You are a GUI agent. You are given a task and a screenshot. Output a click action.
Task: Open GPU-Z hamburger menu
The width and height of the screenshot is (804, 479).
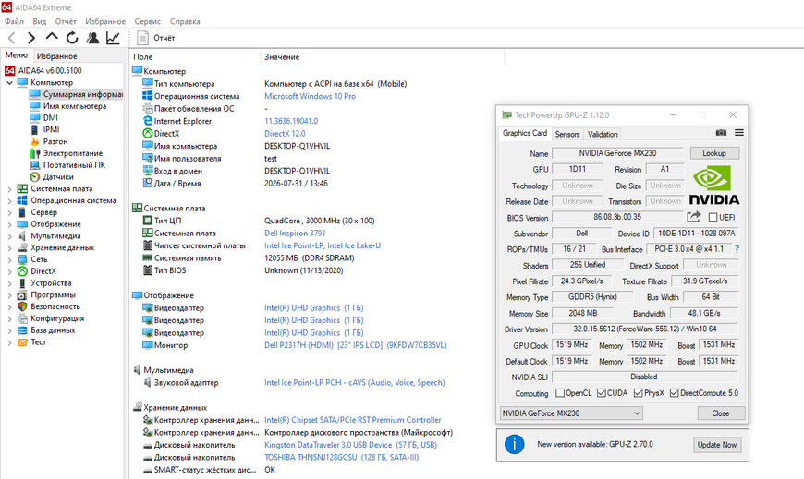click(739, 133)
